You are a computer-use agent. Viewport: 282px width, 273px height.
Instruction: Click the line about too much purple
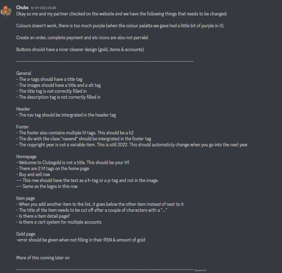[x=120, y=26]
